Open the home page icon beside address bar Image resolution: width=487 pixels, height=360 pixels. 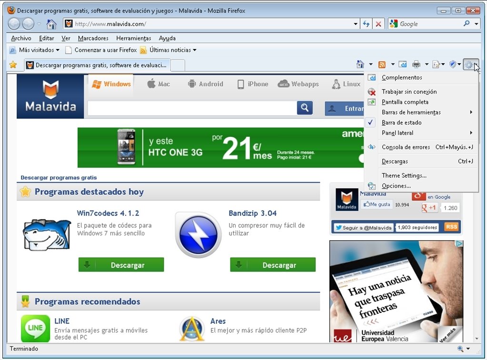pos(51,24)
